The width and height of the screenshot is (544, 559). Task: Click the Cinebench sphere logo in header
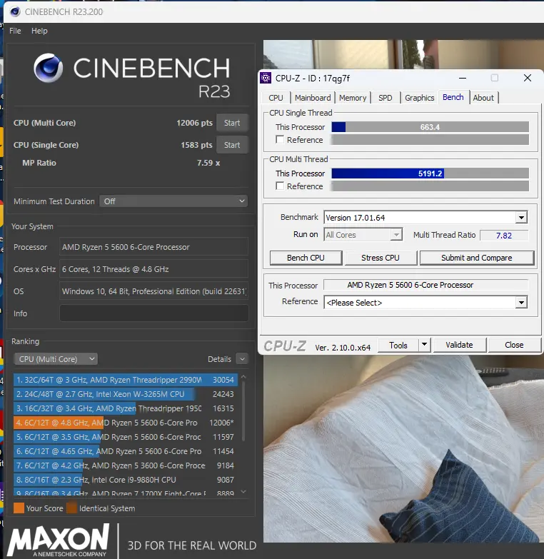48,68
